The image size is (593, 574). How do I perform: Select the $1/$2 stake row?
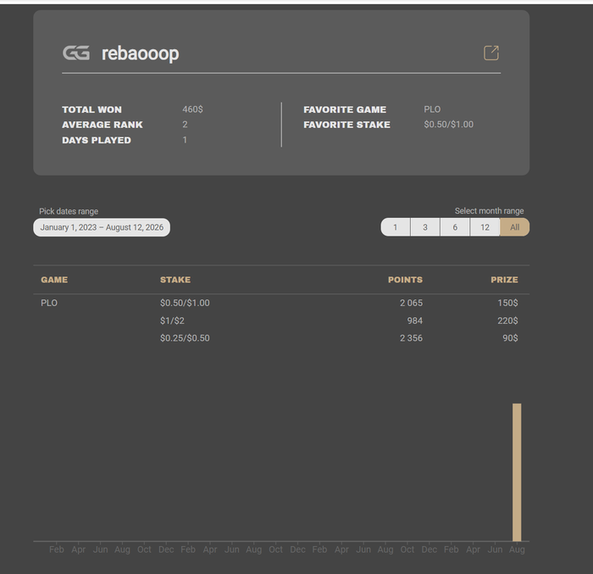coord(172,320)
